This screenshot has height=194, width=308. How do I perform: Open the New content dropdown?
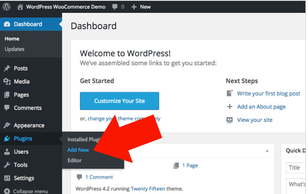[x=141, y=7]
